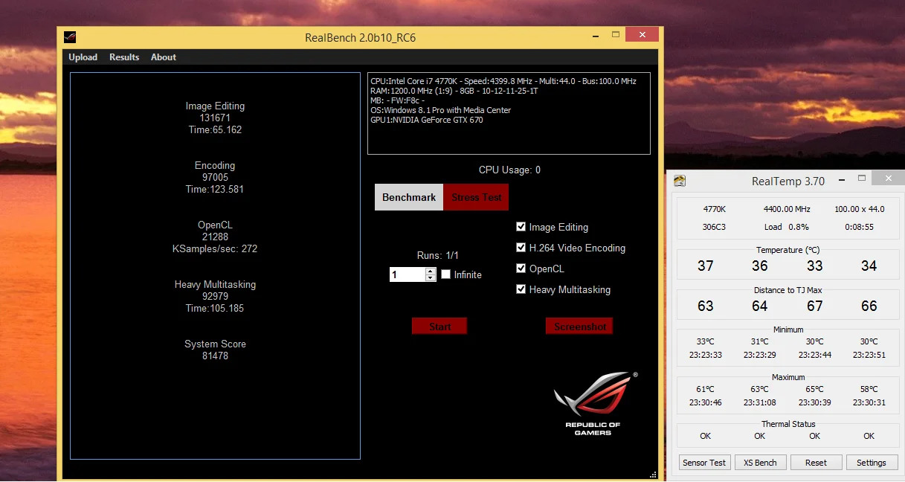Click the Windows 8.1 Pro OS line
The image size is (905, 482).
click(441, 110)
